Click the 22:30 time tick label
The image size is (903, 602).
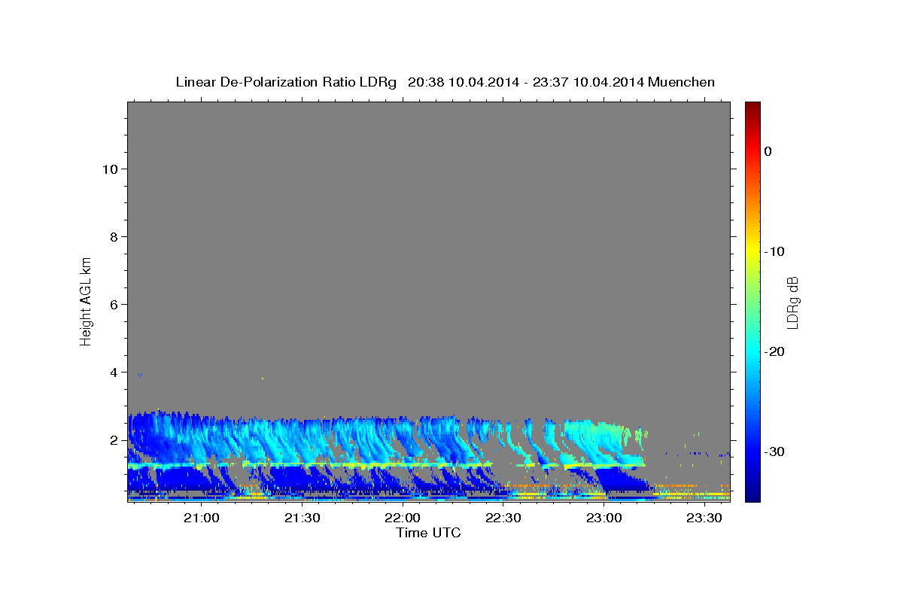pyautogui.click(x=503, y=518)
